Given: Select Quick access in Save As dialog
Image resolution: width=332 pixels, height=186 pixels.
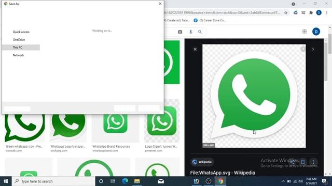Looking at the screenshot, I should 21,32.
